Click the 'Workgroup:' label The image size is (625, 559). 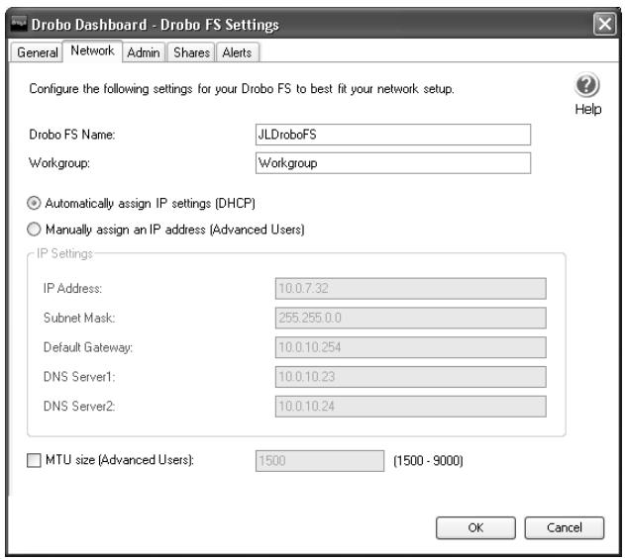pos(59,163)
